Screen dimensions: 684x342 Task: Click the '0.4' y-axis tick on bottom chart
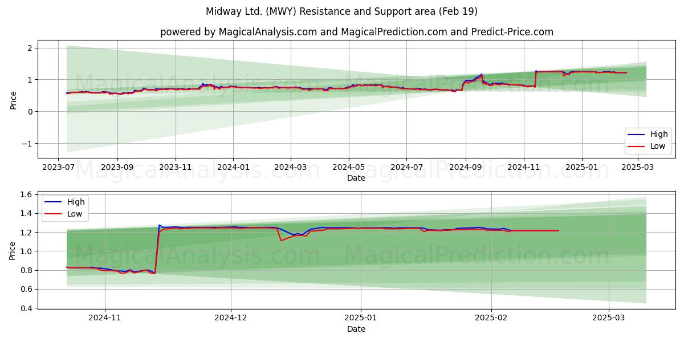[x=27, y=308]
